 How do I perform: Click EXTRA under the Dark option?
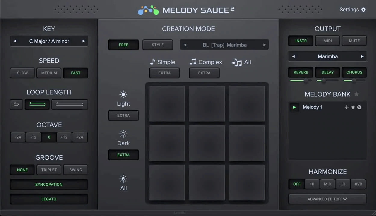123,155
